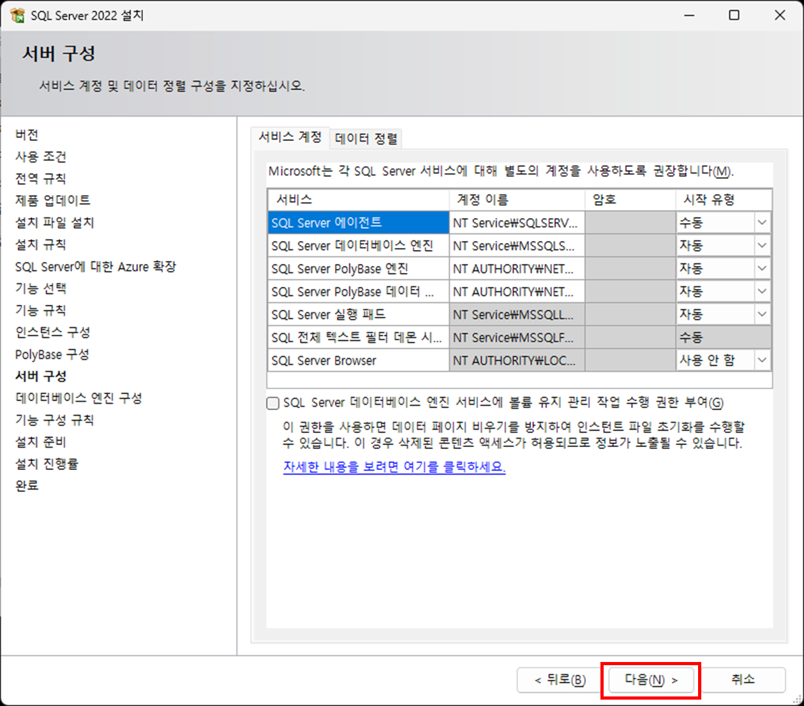The image size is (804, 706).
Task: Select 사용 조건 step in the sidebar
Action: pos(41,157)
